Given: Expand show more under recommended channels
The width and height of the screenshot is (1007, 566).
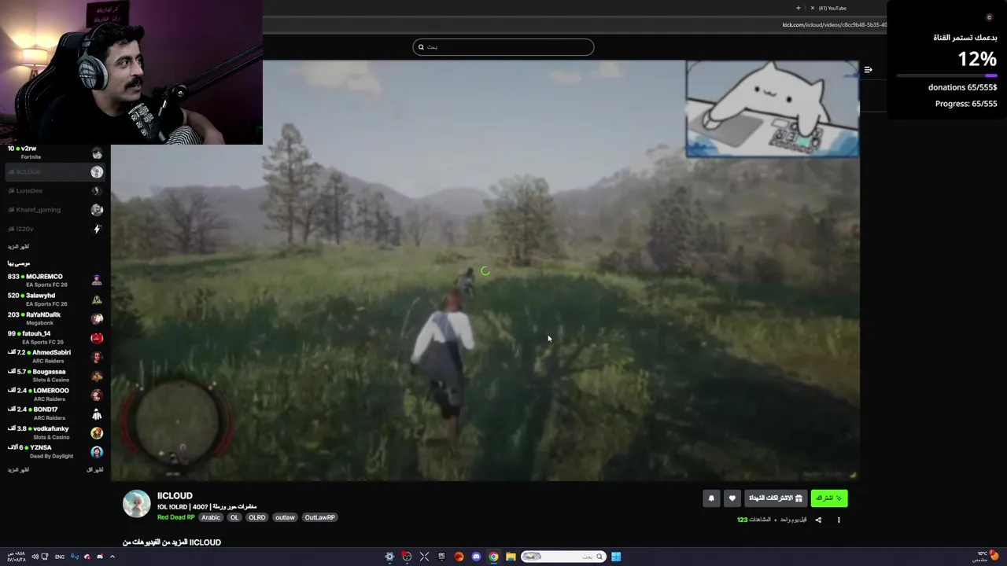Looking at the screenshot, I should click(18, 469).
